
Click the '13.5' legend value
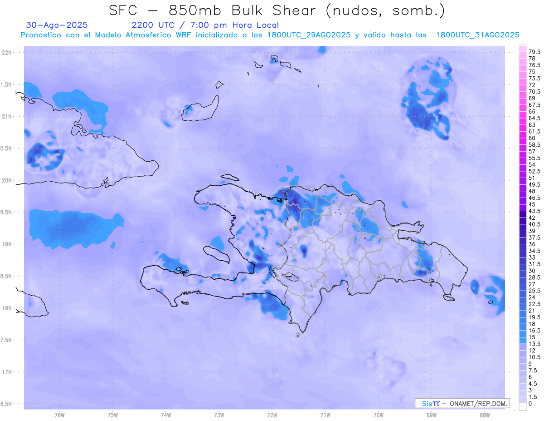[x=535, y=344]
